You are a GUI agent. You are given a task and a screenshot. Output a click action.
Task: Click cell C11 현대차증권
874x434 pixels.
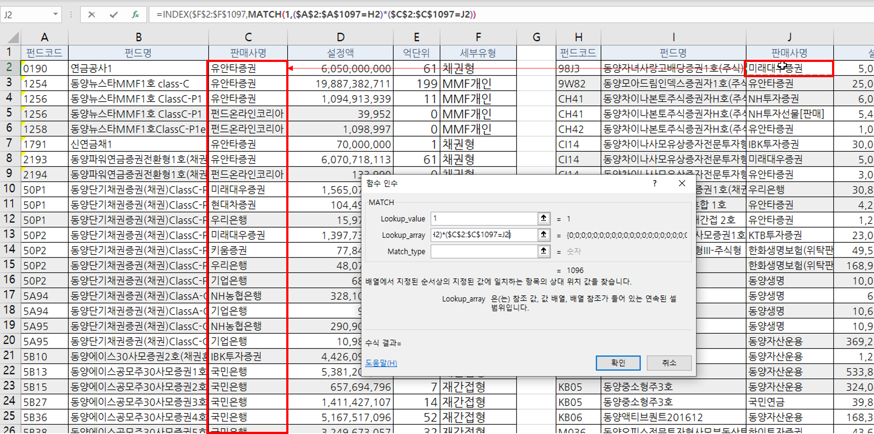pos(248,205)
